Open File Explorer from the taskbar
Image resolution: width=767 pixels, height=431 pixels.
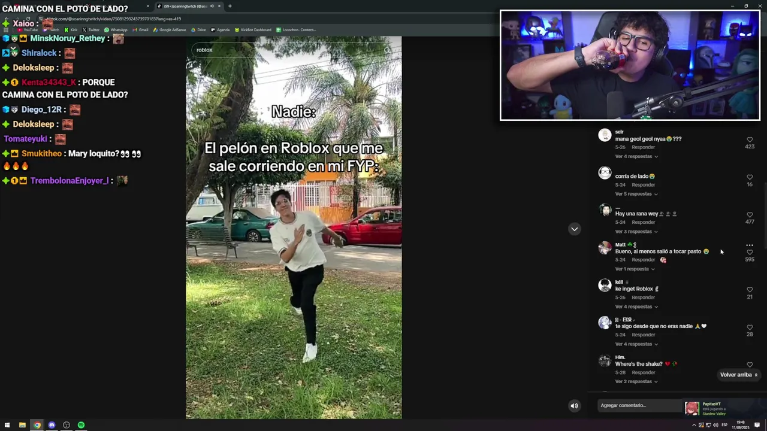coord(22,425)
